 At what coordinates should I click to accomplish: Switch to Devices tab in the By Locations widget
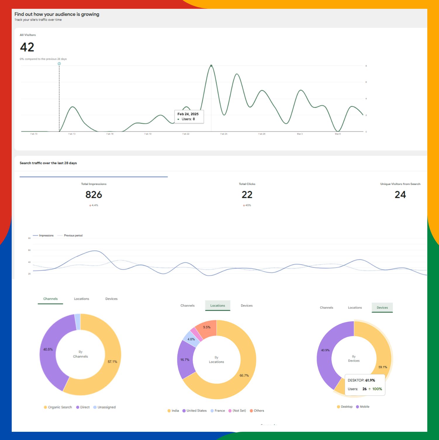click(x=247, y=306)
